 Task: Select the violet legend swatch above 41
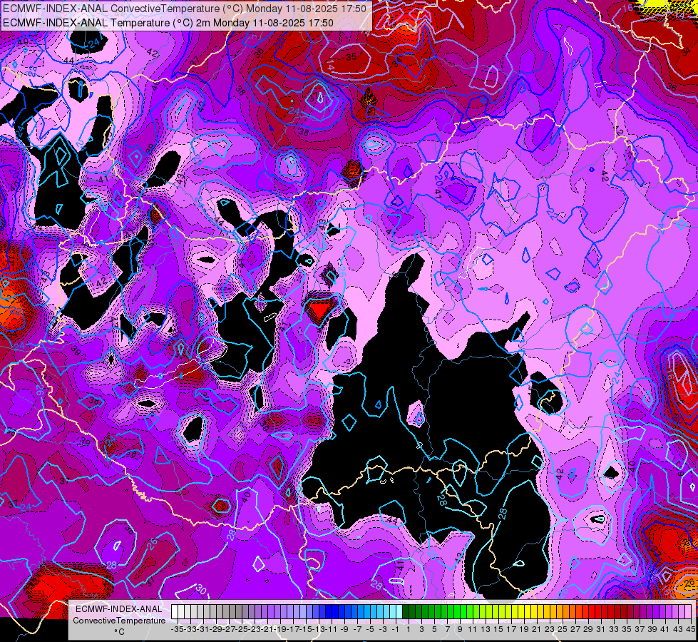[x=662, y=612]
